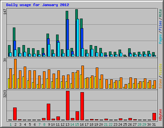Click the orange visits bar for day 21
164x128 pixels.
click(x=107, y=84)
